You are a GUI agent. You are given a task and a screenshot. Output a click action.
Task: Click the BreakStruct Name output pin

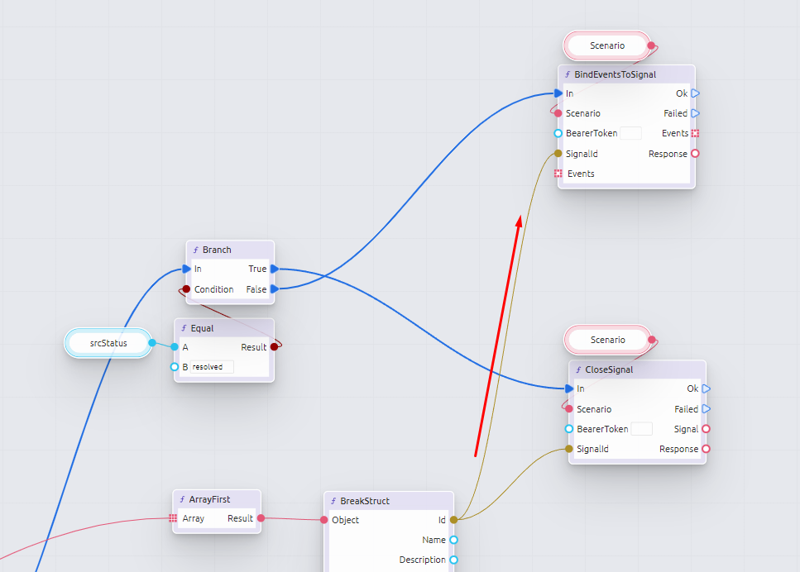[x=453, y=540]
